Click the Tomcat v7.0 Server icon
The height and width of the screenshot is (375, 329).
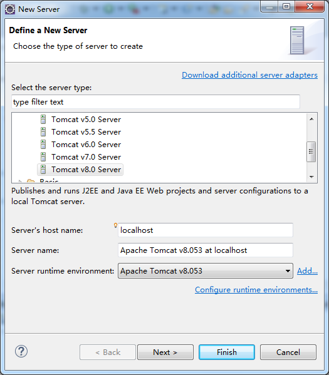click(43, 157)
